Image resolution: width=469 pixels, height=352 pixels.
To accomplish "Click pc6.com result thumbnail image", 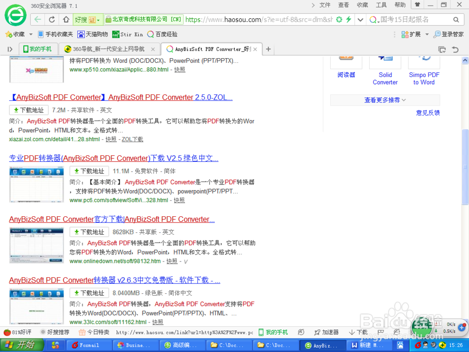I will coord(37,185).
